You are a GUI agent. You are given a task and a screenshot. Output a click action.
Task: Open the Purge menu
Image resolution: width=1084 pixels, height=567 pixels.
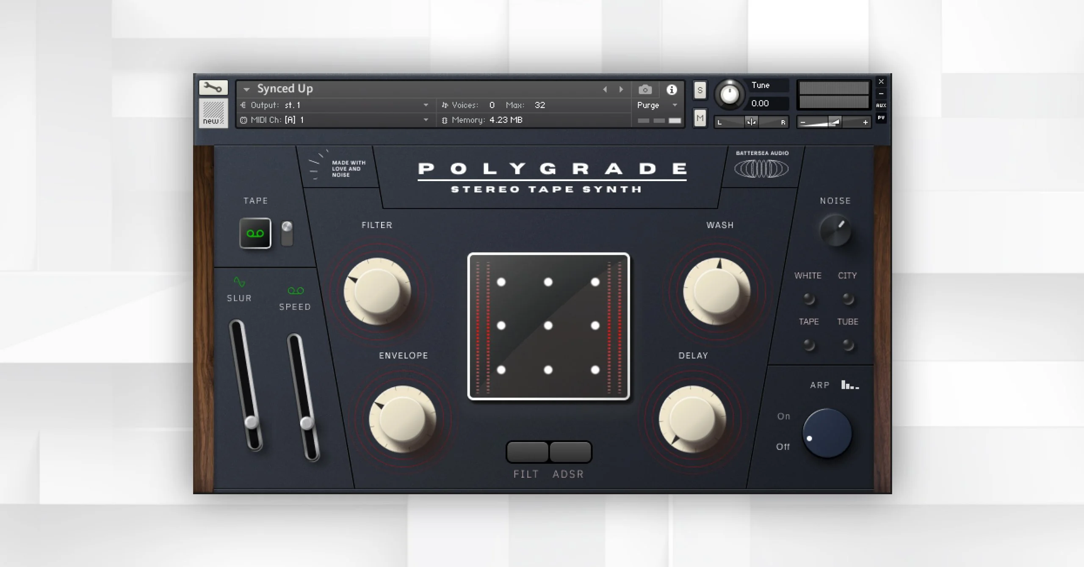[x=657, y=105]
